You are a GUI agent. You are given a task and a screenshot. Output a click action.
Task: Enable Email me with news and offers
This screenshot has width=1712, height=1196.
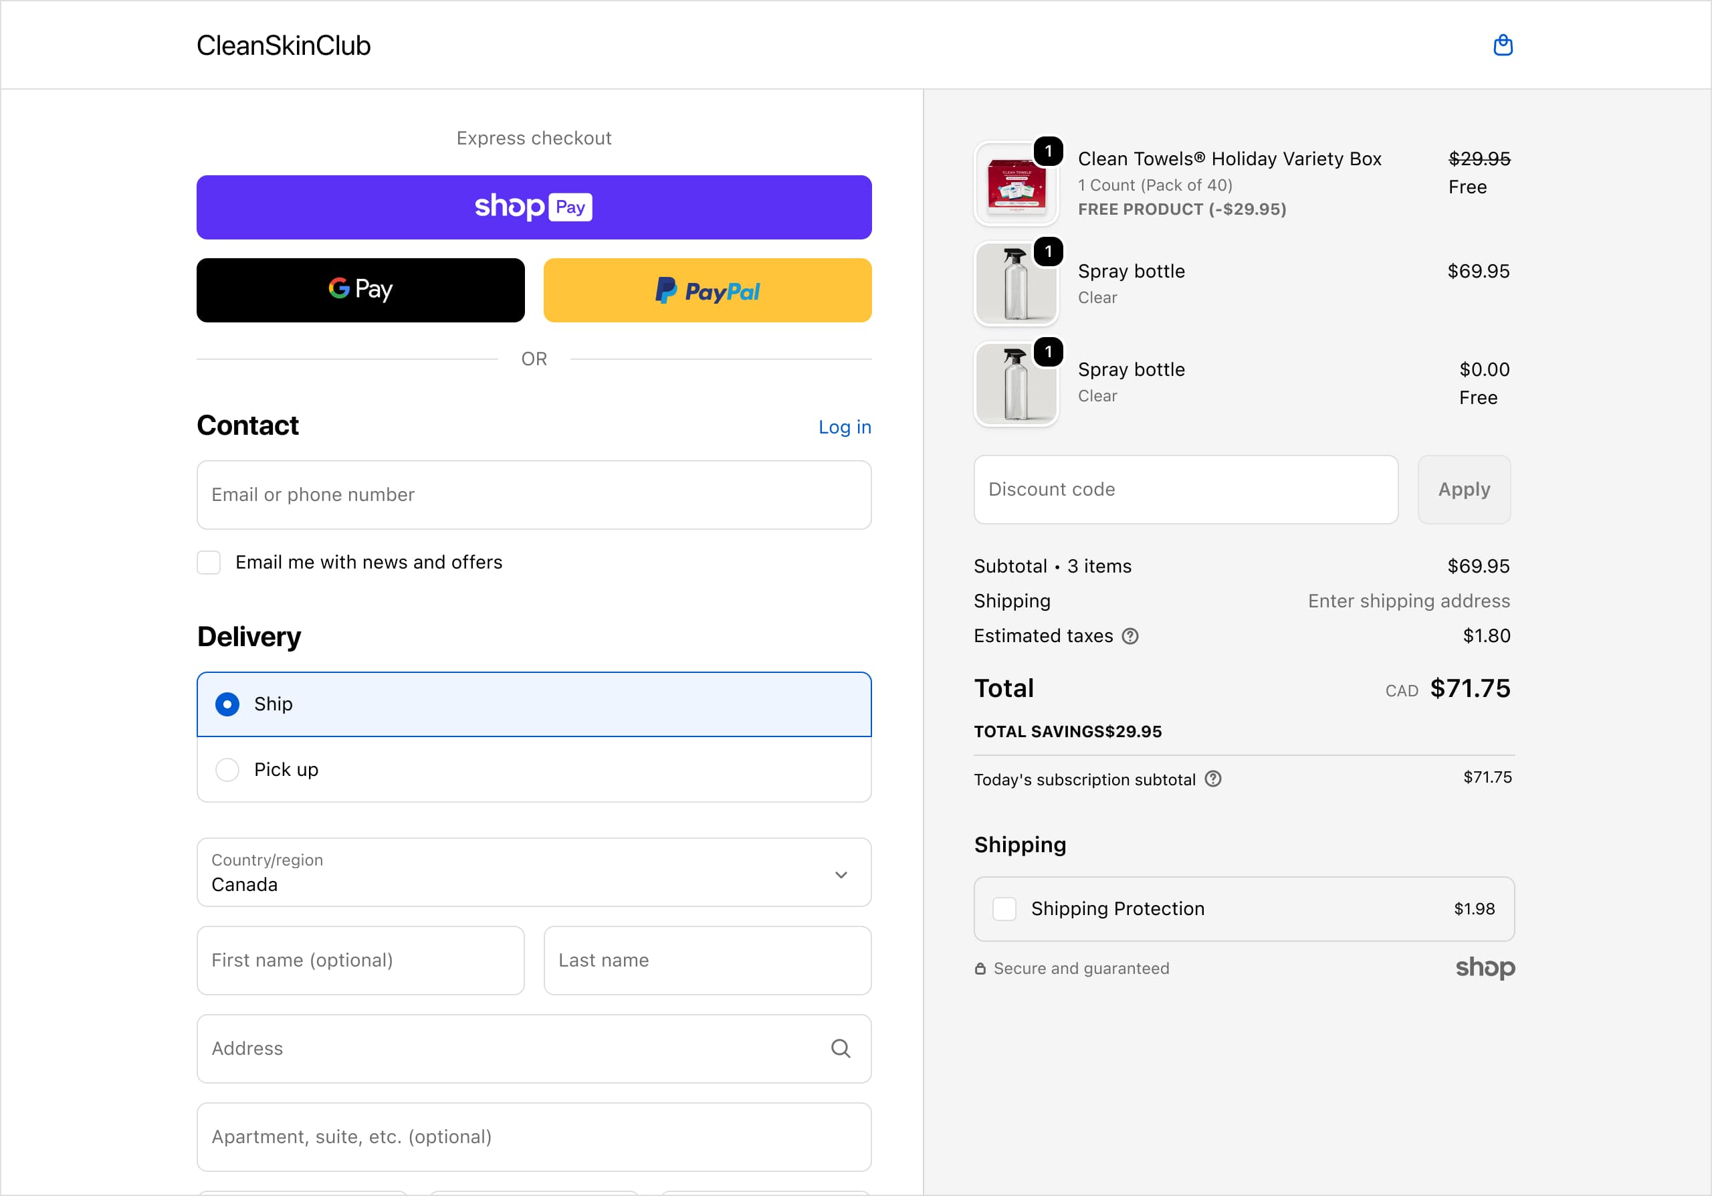[209, 562]
